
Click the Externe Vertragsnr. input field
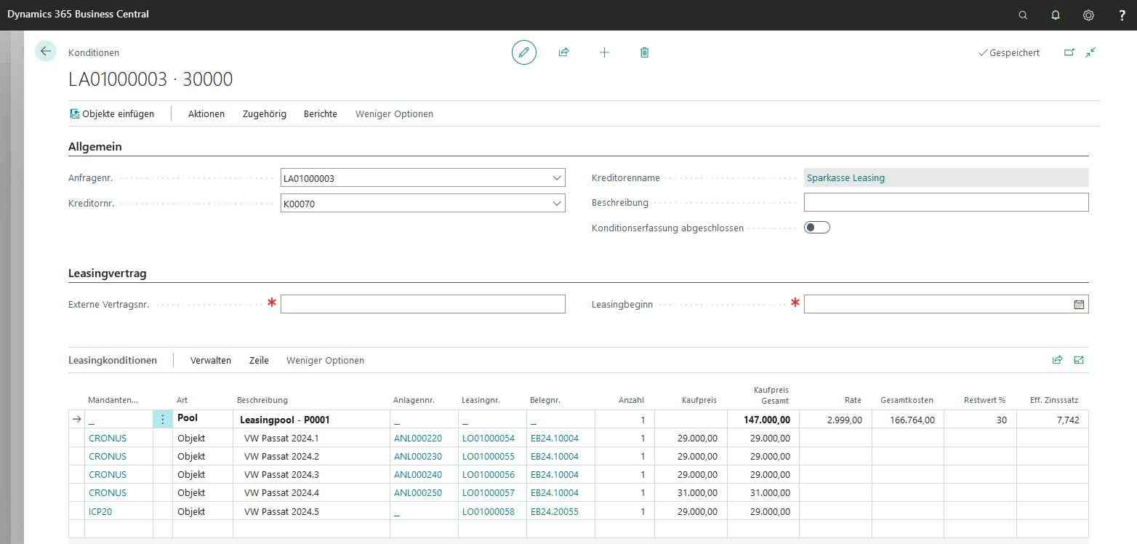click(x=422, y=304)
